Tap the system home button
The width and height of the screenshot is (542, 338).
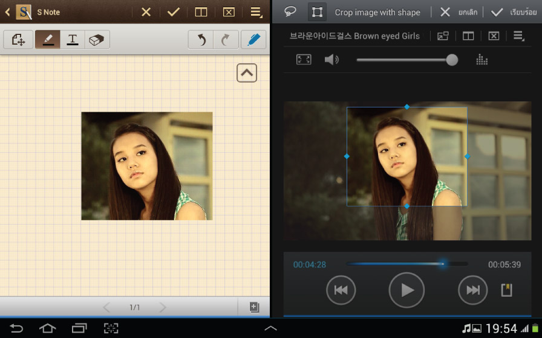tap(47, 328)
